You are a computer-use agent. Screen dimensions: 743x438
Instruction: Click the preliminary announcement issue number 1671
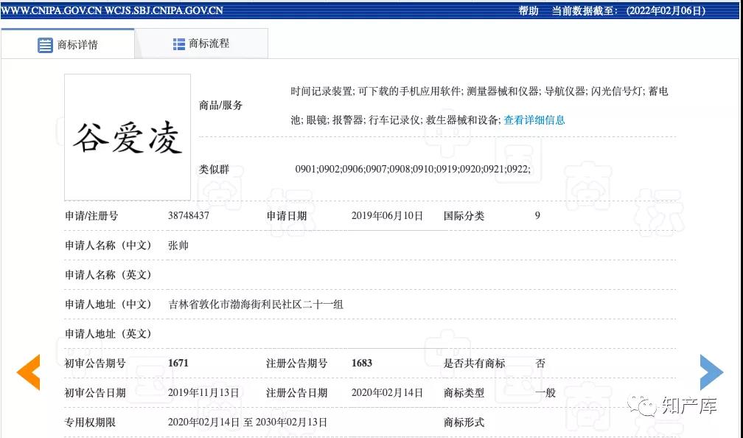pos(178,363)
